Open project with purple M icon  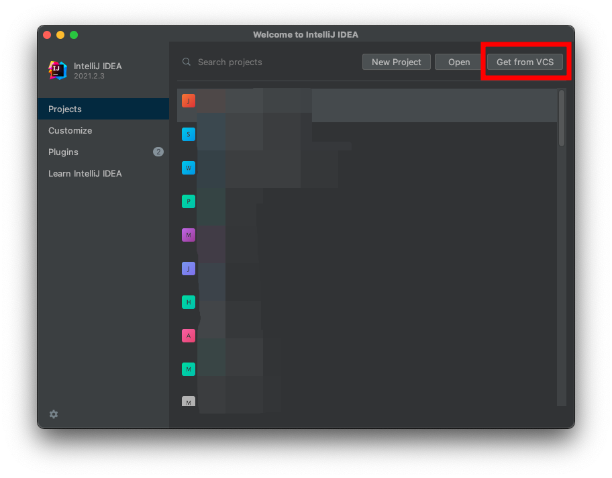(189, 235)
